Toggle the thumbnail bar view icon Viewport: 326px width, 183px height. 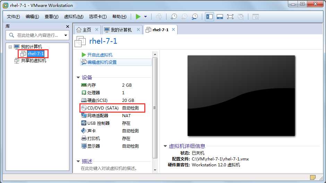coord(220,16)
